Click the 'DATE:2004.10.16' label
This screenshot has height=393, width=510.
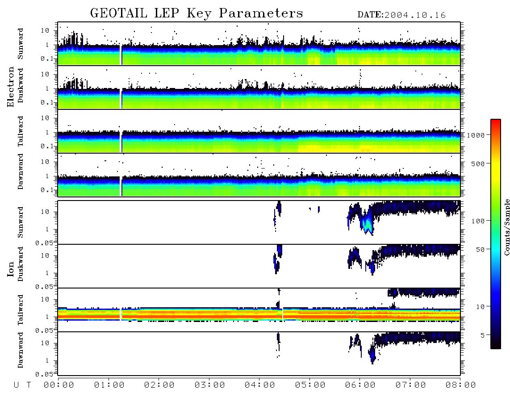401,15
